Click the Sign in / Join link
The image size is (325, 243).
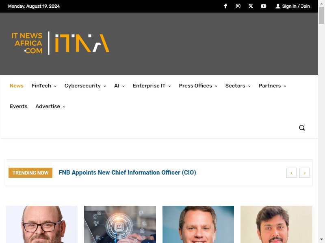click(x=296, y=6)
